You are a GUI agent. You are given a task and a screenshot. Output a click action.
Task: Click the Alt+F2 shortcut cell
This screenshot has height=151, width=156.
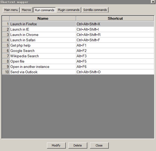115,51
